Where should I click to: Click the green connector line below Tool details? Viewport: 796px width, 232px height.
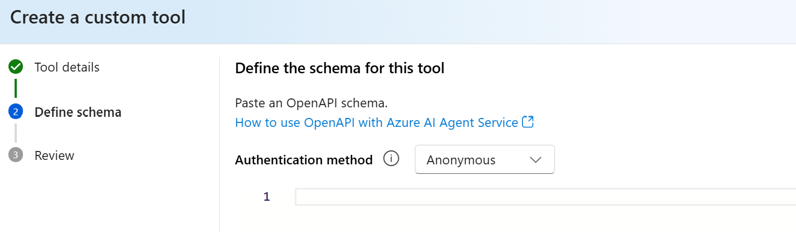click(x=16, y=88)
